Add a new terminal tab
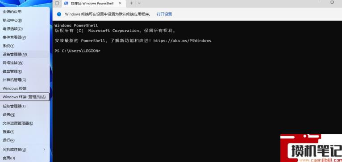Screen dimensions: 342x162 131,3
